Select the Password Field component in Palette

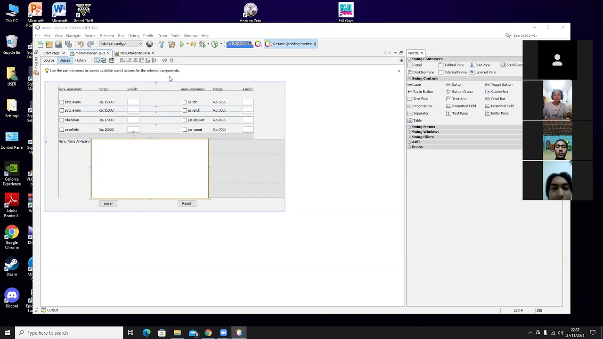click(499, 106)
